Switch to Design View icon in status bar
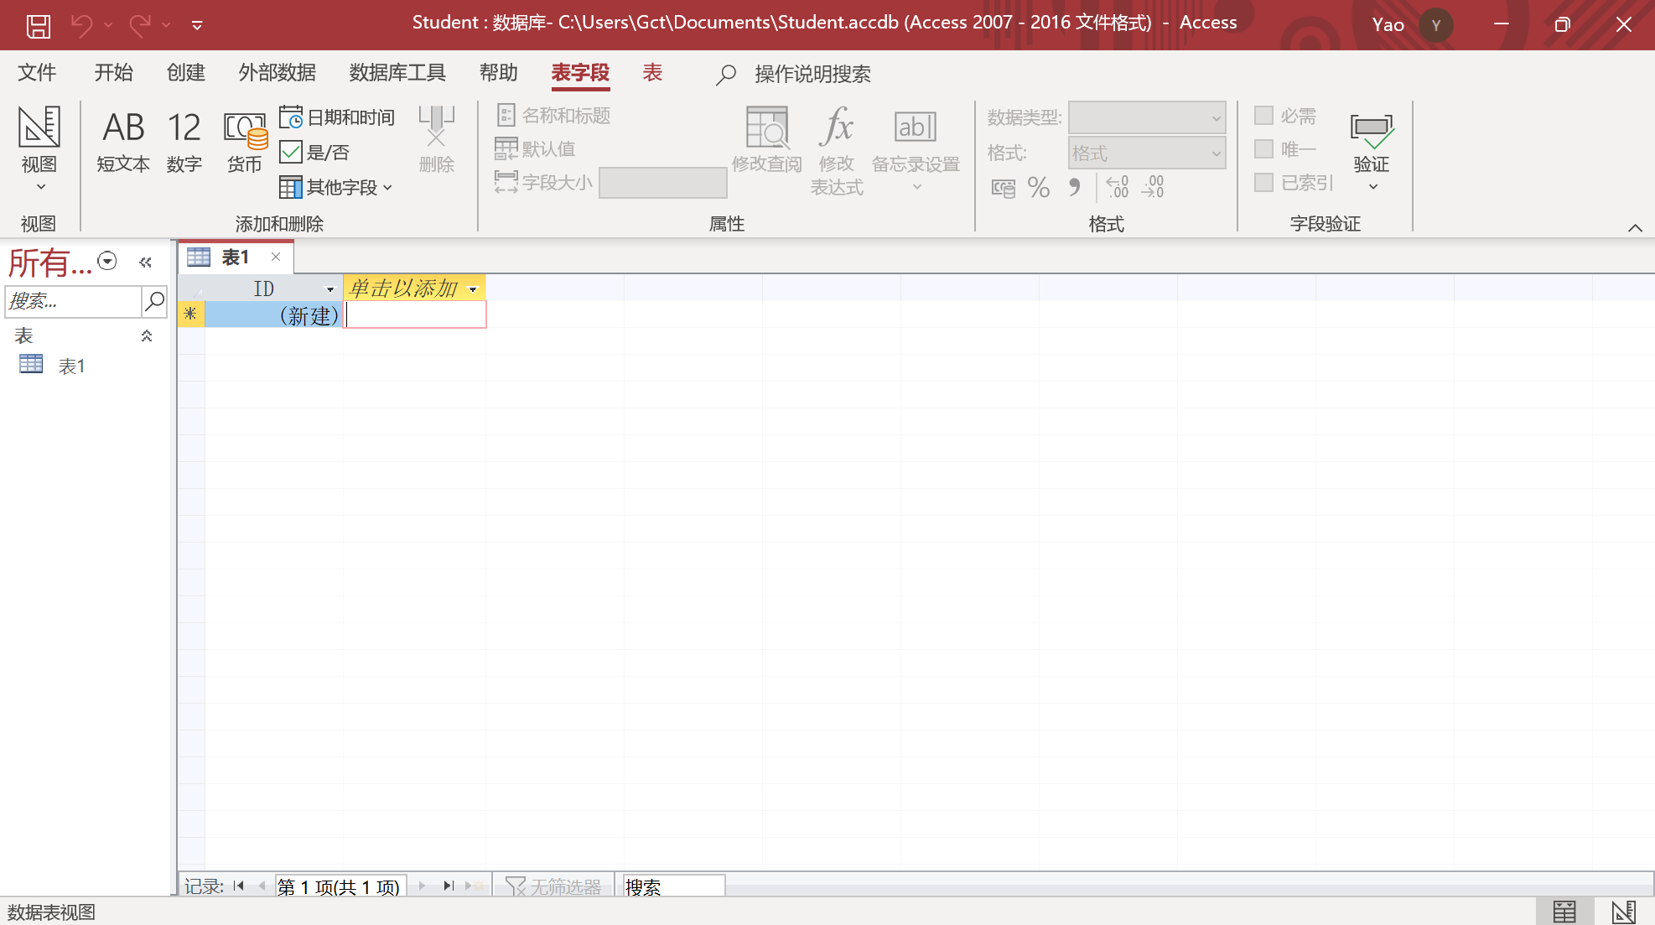Viewport: 1655px width, 925px height. coord(1623,911)
